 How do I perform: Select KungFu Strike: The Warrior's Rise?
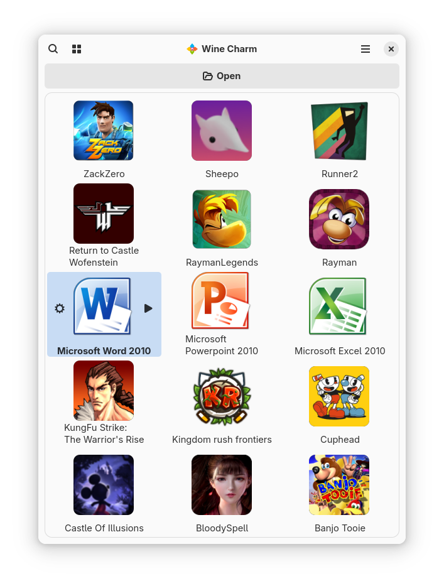104,391
